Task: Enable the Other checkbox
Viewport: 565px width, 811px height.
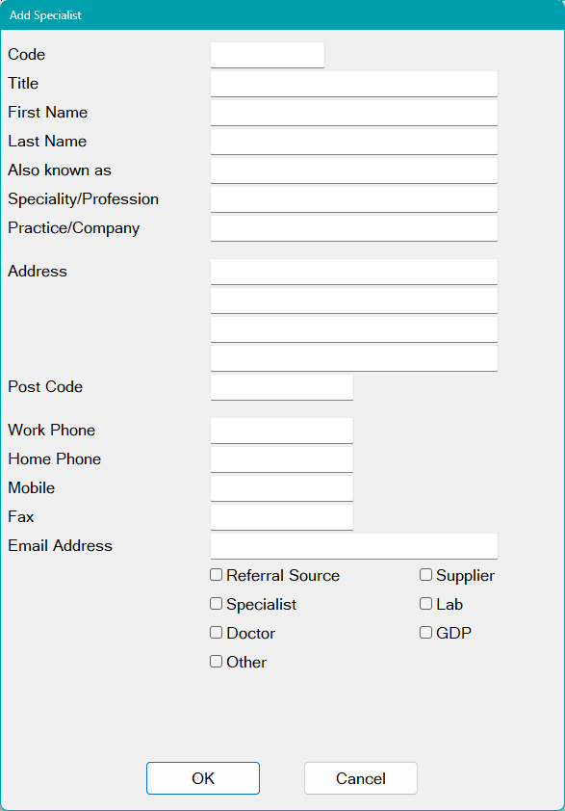Action: coord(216,662)
